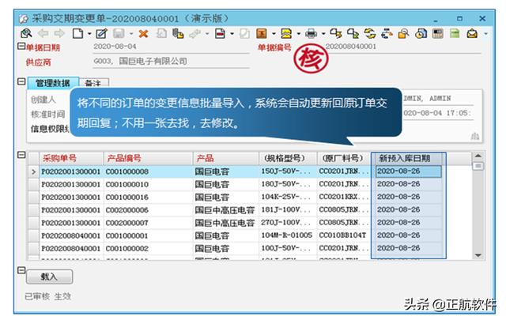Select row marker for product C001000008

(33, 171)
